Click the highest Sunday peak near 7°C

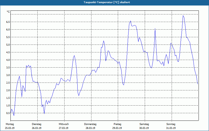(x=183, y=16)
